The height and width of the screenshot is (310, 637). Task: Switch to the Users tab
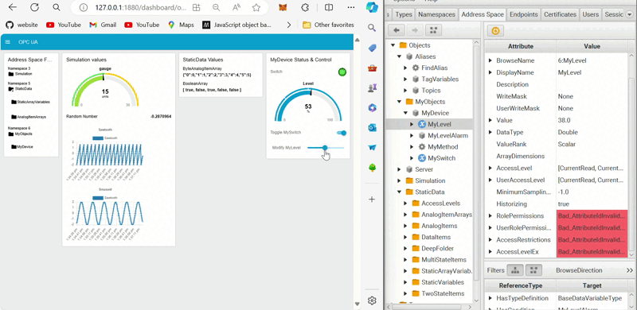coord(590,14)
